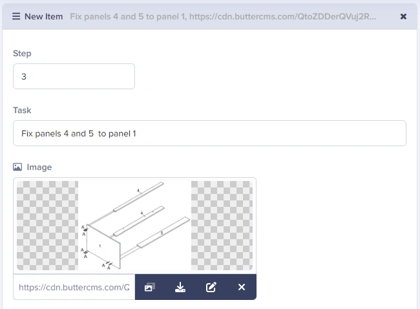Open the media library picker icon
The height and width of the screenshot is (309, 420).
(150, 287)
